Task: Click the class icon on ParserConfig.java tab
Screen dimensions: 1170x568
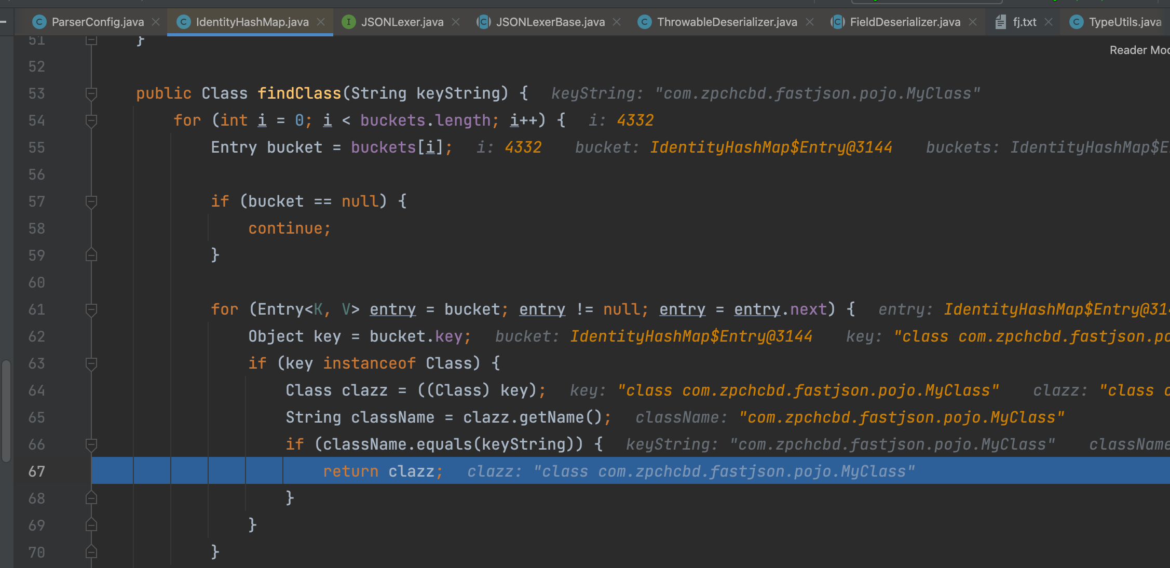Action: click(39, 22)
